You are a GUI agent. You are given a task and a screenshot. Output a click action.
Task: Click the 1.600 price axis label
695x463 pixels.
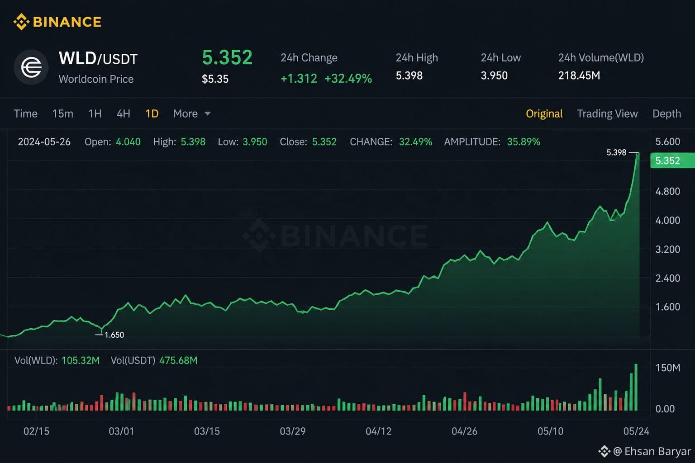[x=667, y=307]
